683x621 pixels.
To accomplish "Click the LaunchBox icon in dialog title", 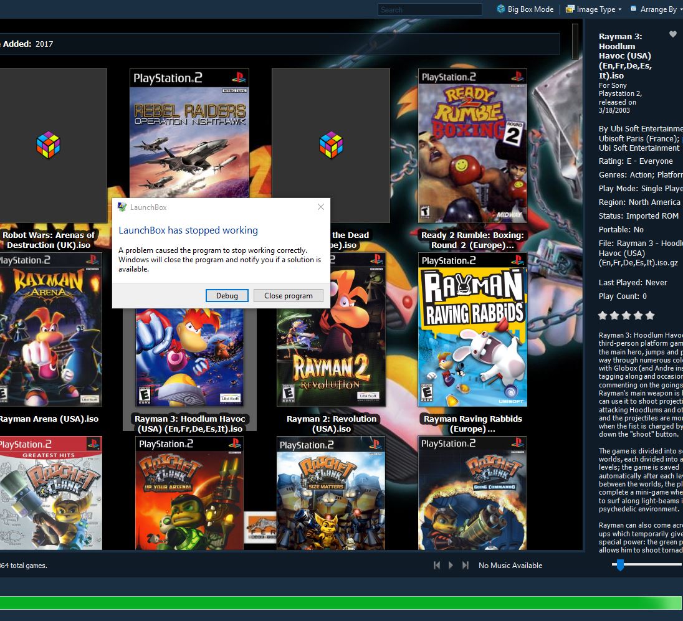I will coord(122,207).
